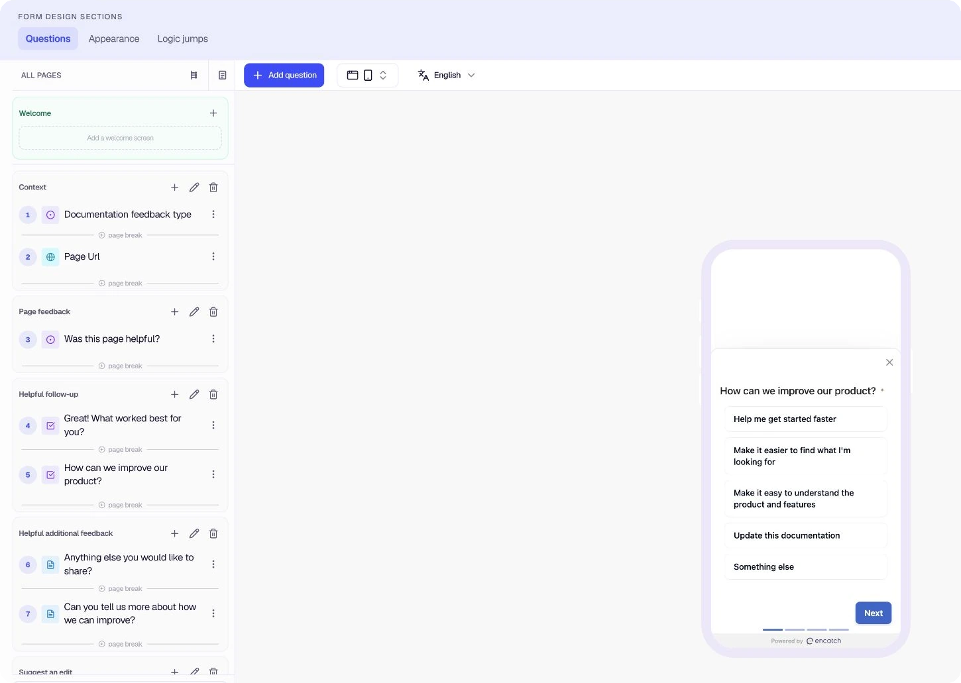Switch to the Questions tab
Viewport: 961px width, 683px height.
click(48, 39)
